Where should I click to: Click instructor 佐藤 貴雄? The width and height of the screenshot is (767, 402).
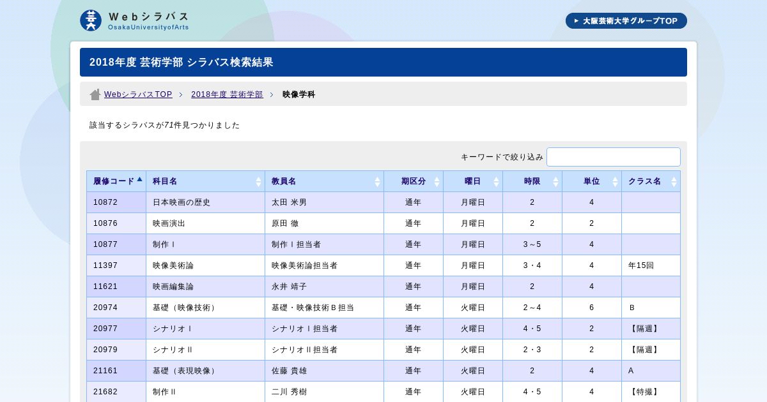289,371
